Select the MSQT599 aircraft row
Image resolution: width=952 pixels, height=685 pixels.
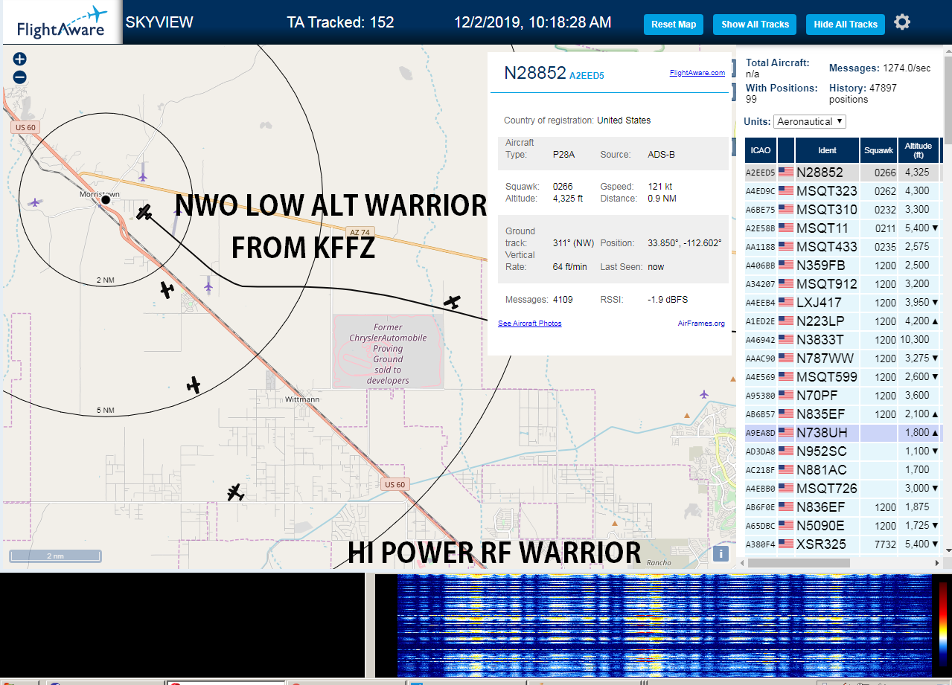click(843, 377)
